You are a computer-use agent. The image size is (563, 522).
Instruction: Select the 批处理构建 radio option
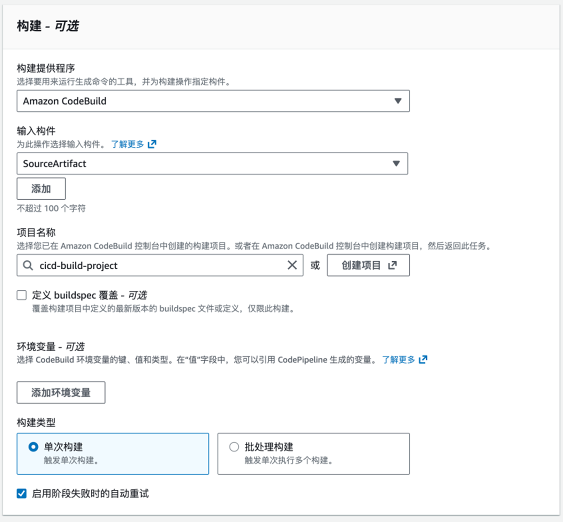(234, 447)
